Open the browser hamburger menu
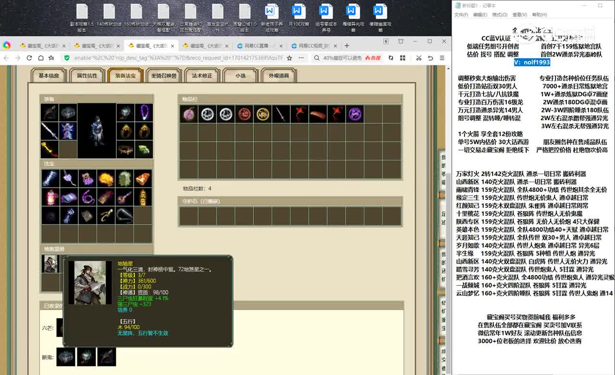The image size is (615, 375). [443, 58]
